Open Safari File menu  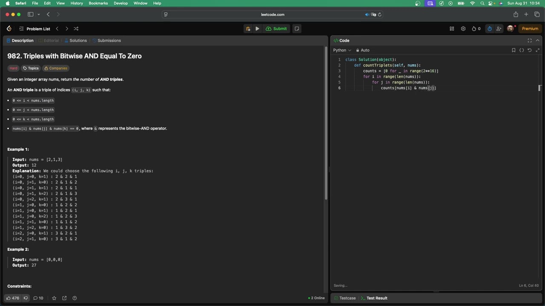[x=35, y=3]
